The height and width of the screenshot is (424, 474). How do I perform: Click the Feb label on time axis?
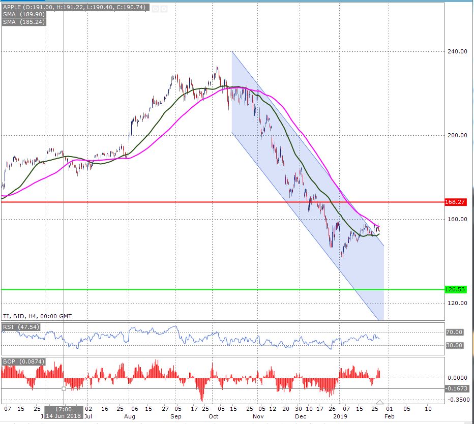tap(390, 416)
